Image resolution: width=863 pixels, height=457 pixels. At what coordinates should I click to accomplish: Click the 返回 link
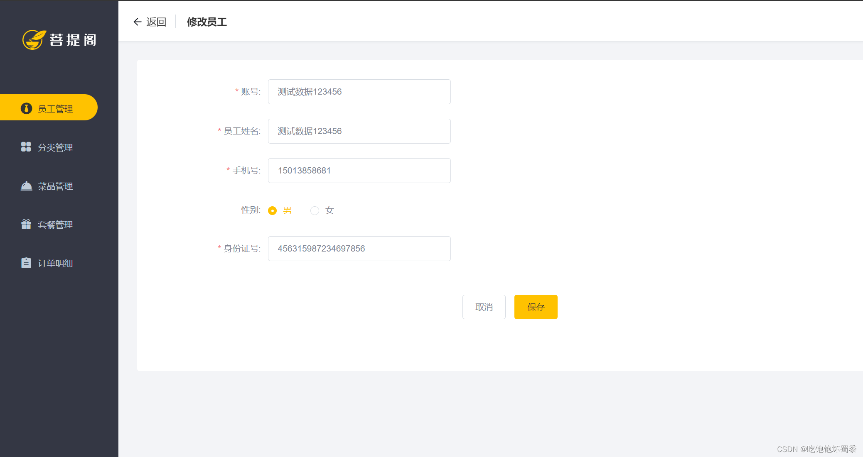click(x=156, y=22)
